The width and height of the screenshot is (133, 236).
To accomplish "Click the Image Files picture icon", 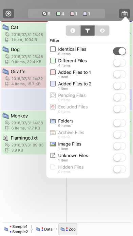I will coord(53,144).
